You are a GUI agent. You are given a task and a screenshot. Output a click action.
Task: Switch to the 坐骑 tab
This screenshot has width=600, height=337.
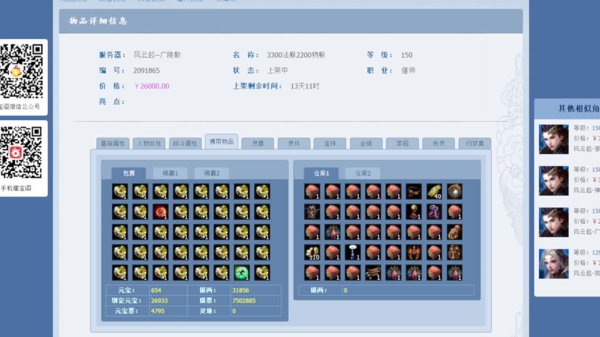click(x=366, y=143)
